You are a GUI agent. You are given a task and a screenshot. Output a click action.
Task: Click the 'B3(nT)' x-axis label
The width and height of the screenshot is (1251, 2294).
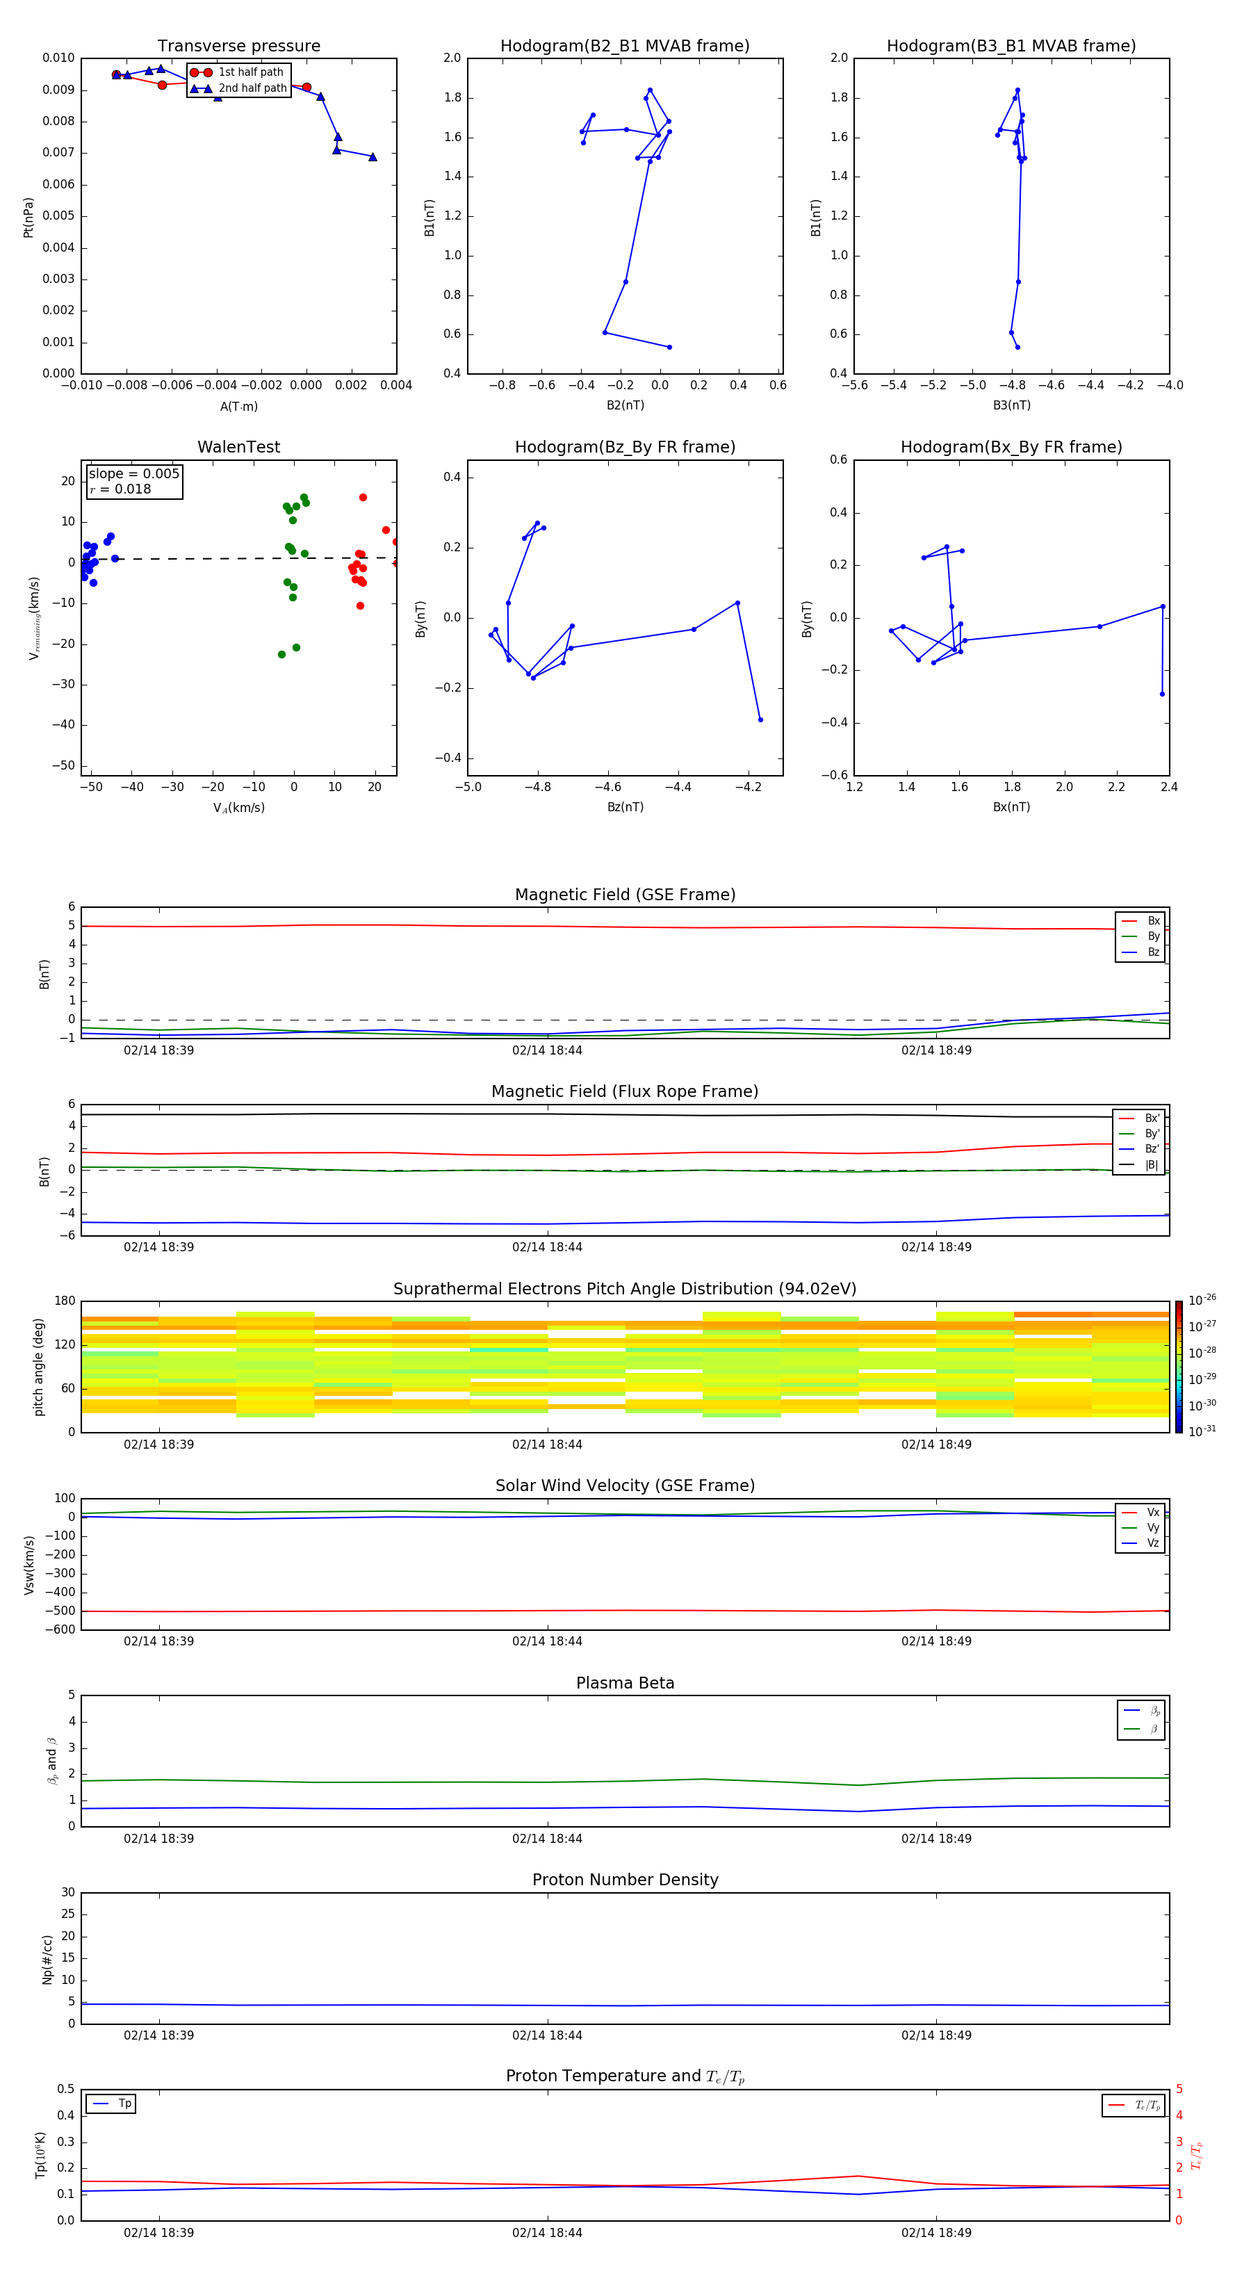click(x=1011, y=405)
